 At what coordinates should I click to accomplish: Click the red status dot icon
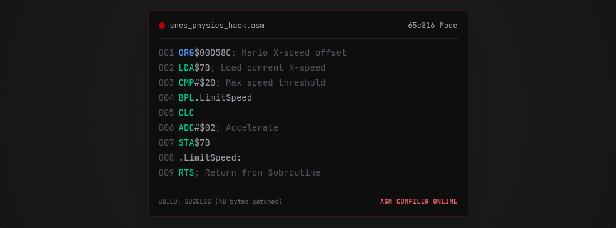pos(162,26)
